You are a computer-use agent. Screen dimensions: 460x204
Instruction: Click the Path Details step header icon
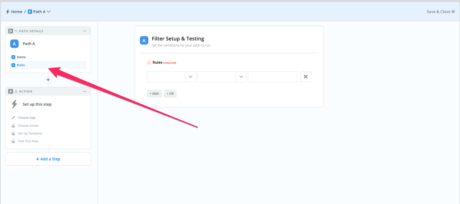pyautogui.click(x=11, y=31)
